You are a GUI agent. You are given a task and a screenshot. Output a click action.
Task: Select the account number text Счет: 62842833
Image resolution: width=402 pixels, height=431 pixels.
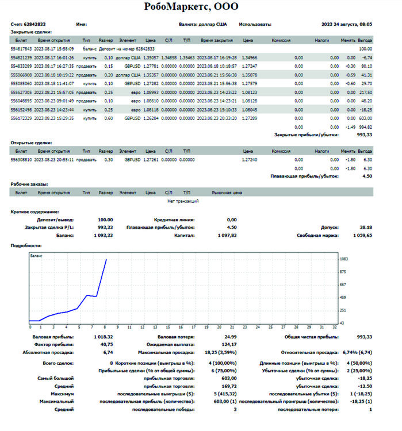pyautogui.click(x=28, y=24)
